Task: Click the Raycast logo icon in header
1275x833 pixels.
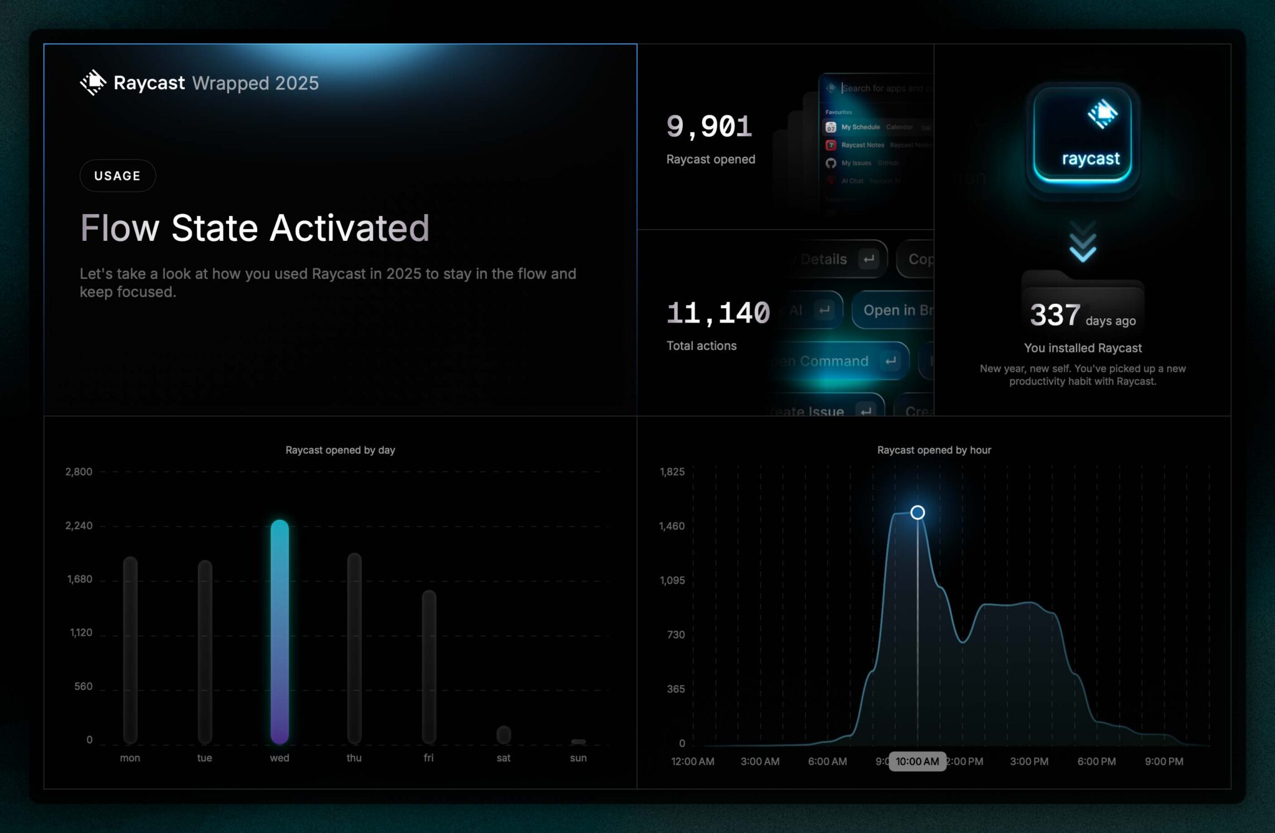Action: (x=93, y=82)
